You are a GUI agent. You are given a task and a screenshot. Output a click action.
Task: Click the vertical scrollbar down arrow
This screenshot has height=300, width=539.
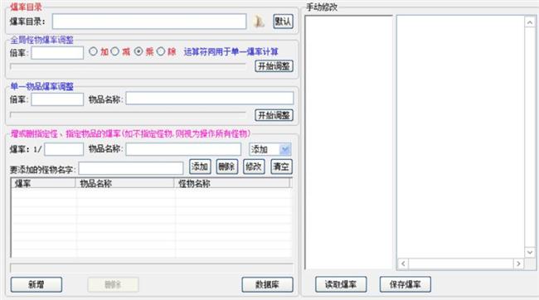[x=530, y=253]
